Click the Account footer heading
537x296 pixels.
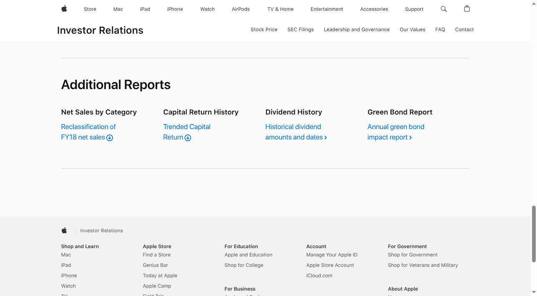316,246
